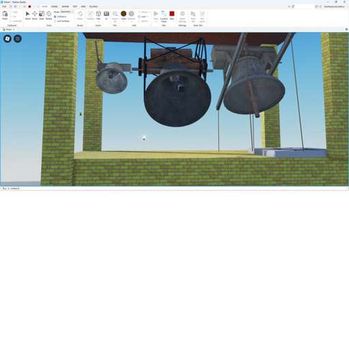The height and width of the screenshot is (349, 349).
Task: Switch to the MODEL ribbon tab
Action: 55,7
